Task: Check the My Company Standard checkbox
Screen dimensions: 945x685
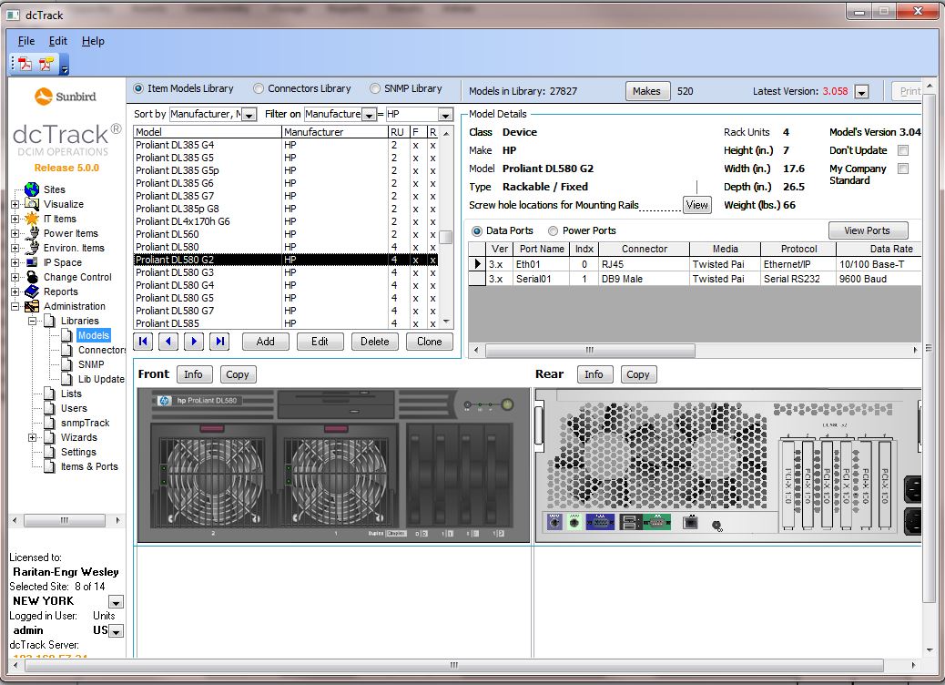Action: (903, 169)
